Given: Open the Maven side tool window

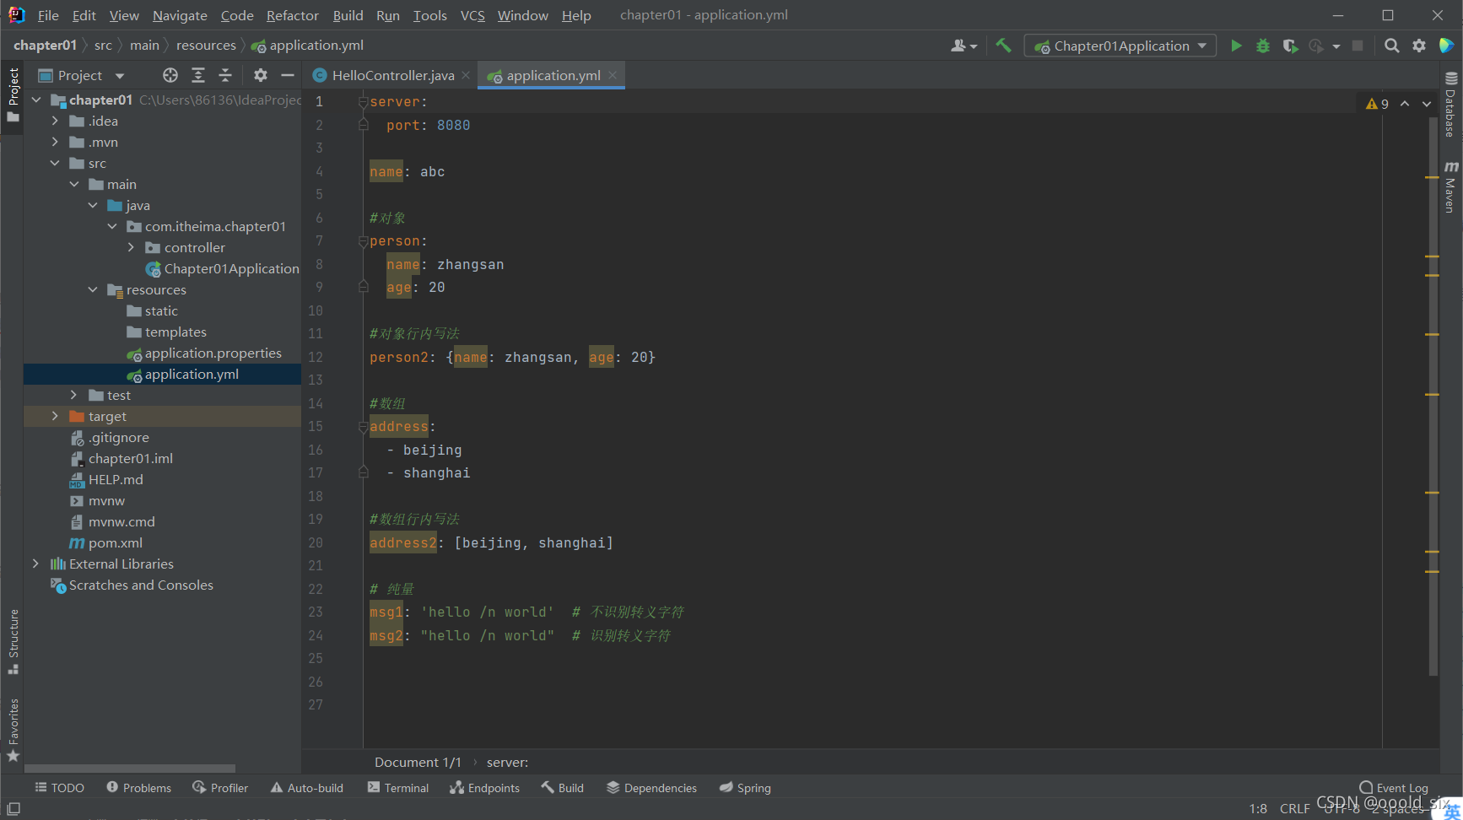Looking at the screenshot, I should pyautogui.click(x=1451, y=186).
